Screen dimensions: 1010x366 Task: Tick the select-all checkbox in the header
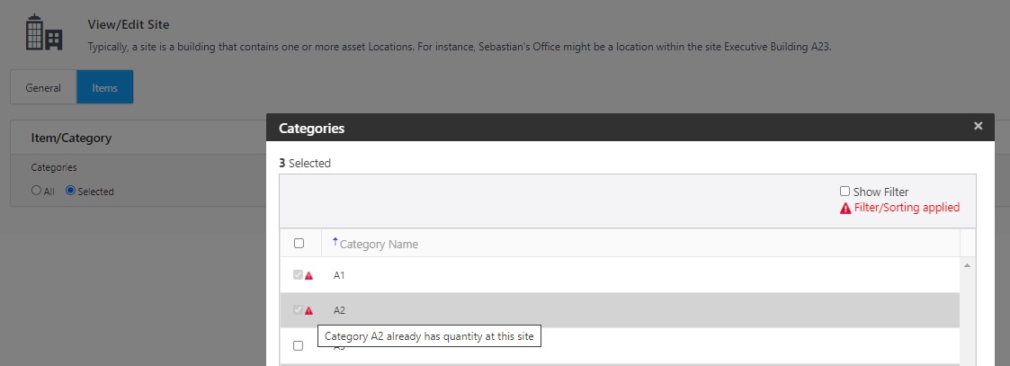(x=299, y=243)
